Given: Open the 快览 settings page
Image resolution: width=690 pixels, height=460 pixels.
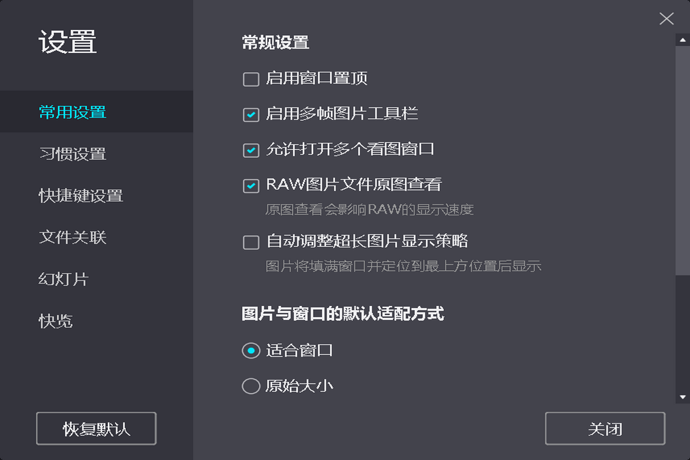Looking at the screenshot, I should point(56,322).
